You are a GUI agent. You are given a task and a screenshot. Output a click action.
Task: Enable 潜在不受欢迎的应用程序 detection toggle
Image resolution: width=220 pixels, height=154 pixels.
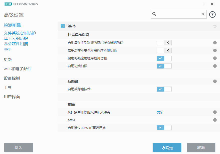coord(164,43)
